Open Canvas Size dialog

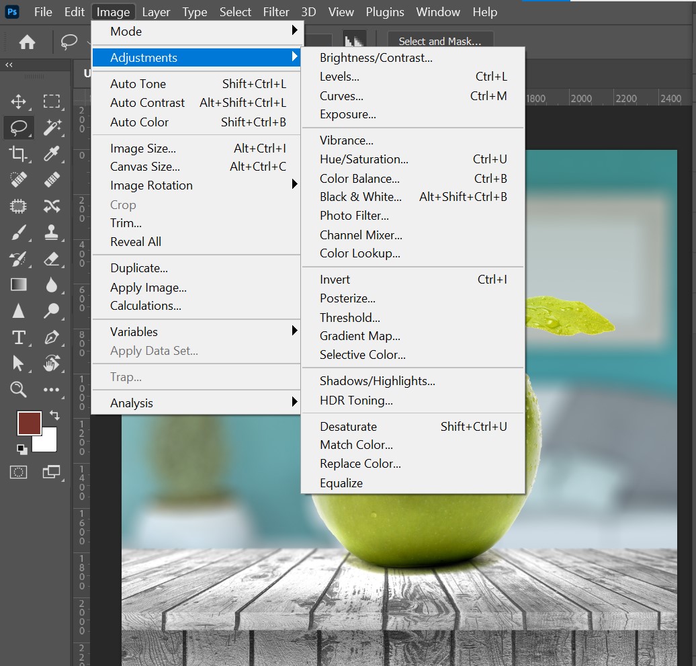198,167
